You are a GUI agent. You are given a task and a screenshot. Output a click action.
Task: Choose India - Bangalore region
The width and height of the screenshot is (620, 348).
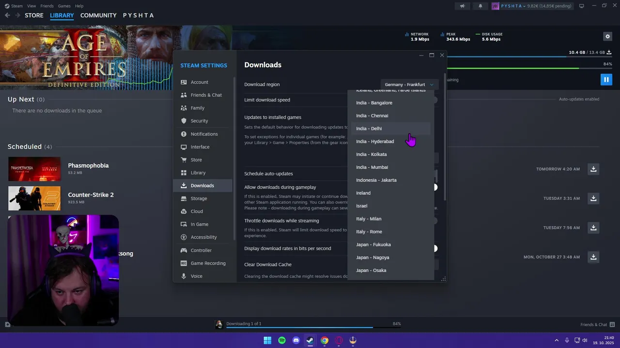391,103
